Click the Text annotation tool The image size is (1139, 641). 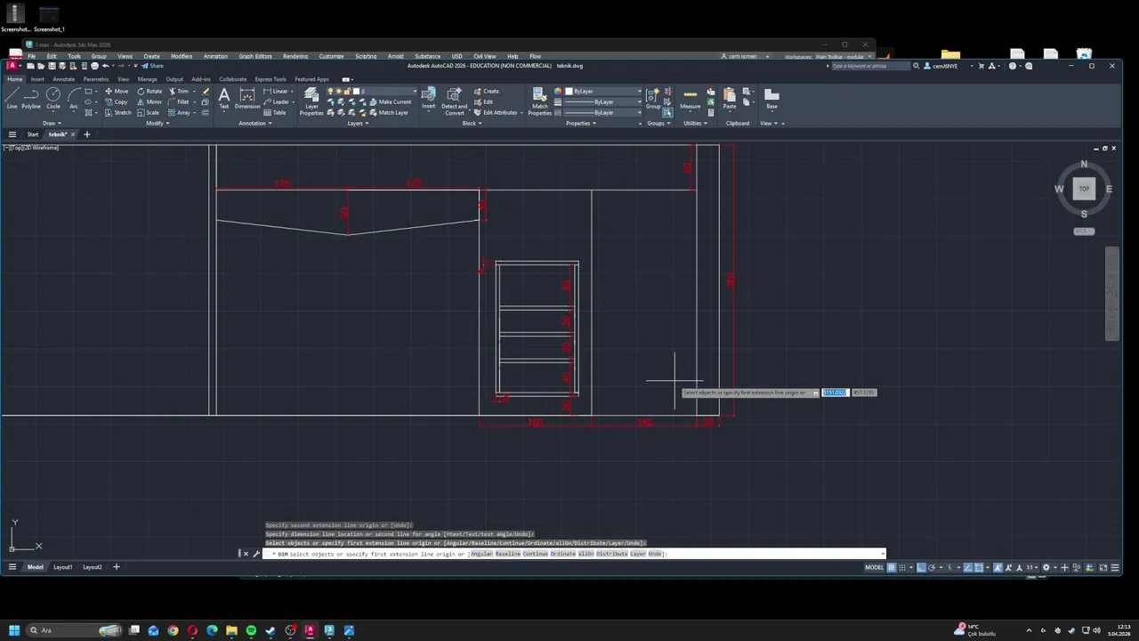(x=223, y=98)
